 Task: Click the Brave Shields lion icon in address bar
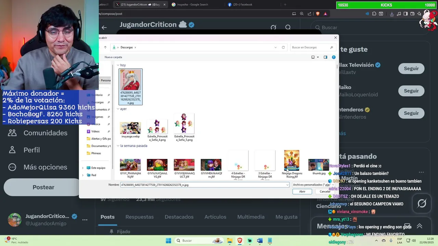pyautogui.click(x=318, y=14)
